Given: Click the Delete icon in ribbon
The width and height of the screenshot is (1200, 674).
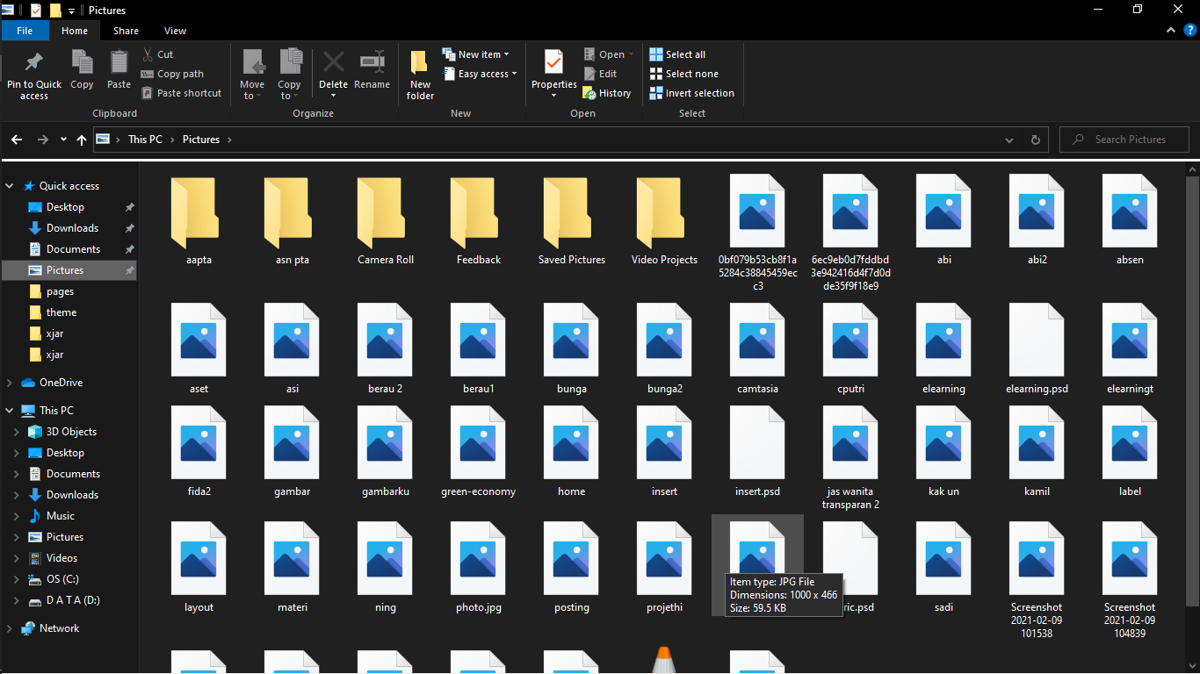Looking at the screenshot, I should pyautogui.click(x=333, y=63).
